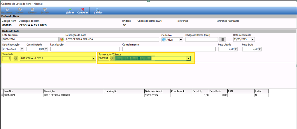Expand the Fornecedor/Cliente name combo box
This screenshot has width=297, height=129.
pyautogui.click(x=188, y=58)
